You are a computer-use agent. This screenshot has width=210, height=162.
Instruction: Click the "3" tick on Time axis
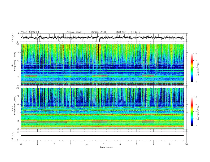coord(71,144)
